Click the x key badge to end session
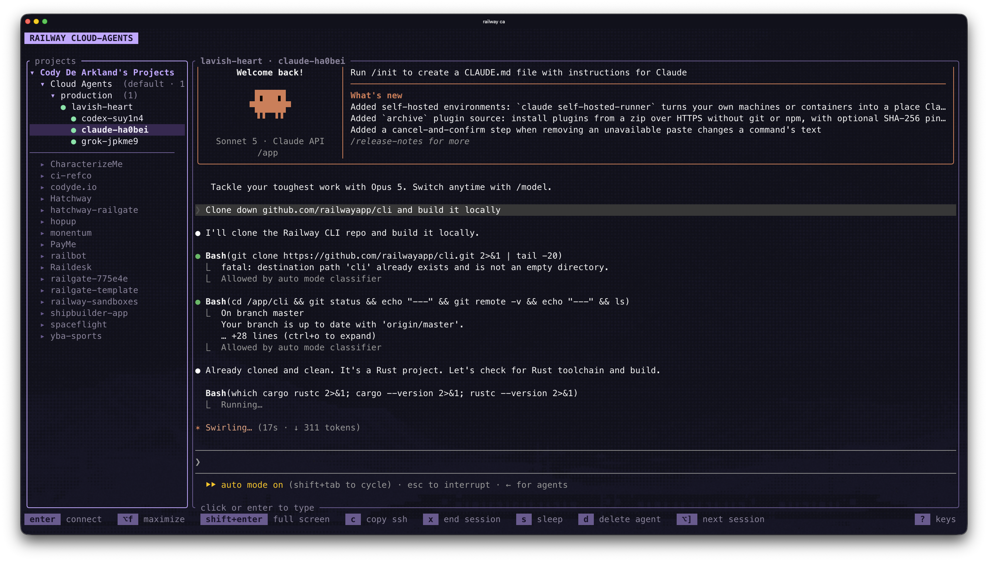This screenshot has width=988, height=562. [x=431, y=520]
